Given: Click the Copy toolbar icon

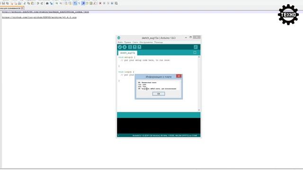Looking at the screenshot, I should 28,3.
